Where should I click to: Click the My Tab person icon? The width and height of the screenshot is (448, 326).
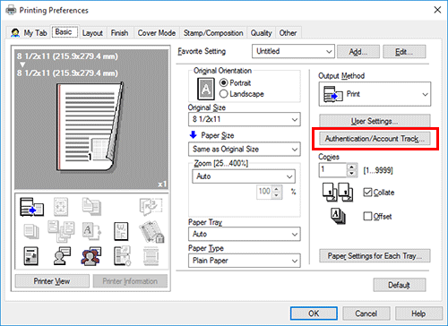pyautogui.click(x=15, y=32)
